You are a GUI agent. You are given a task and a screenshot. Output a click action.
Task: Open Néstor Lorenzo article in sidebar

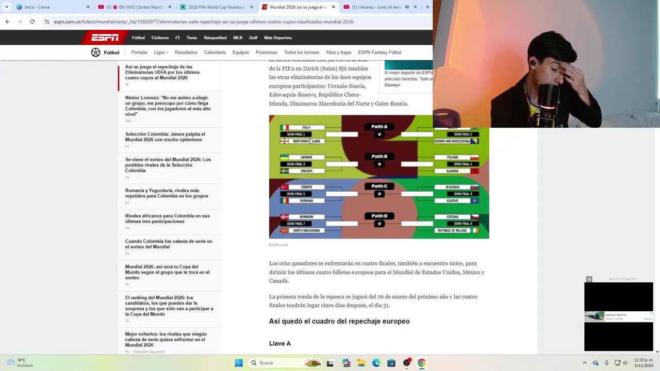168,106
